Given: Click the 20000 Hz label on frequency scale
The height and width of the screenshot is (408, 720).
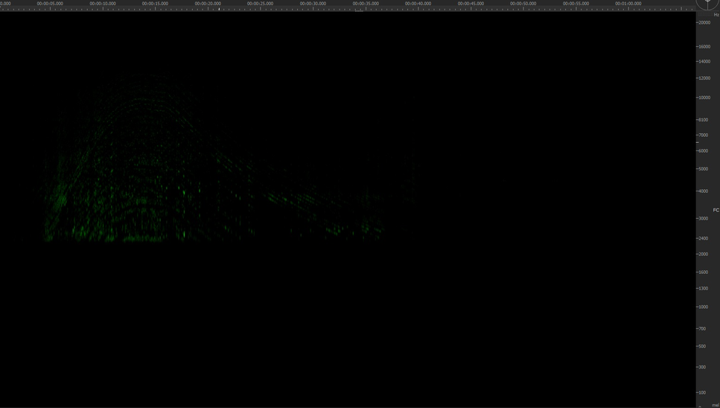Looking at the screenshot, I should tap(704, 22).
